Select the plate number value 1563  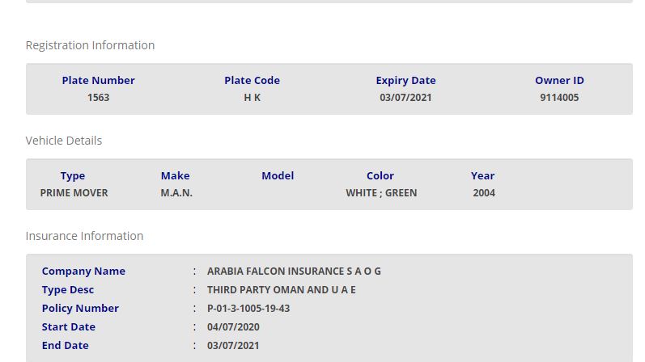tap(98, 98)
